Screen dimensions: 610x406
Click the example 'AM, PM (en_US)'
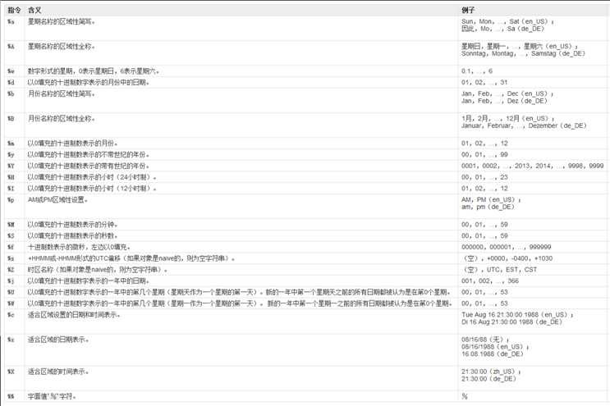pyautogui.click(x=491, y=199)
